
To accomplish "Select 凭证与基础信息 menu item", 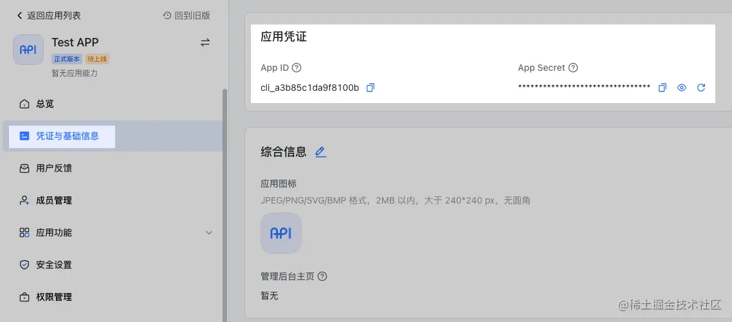I will [112, 136].
